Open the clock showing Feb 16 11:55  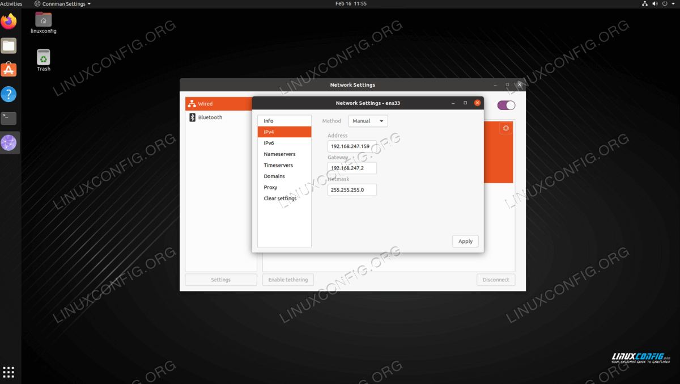[x=351, y=3]
